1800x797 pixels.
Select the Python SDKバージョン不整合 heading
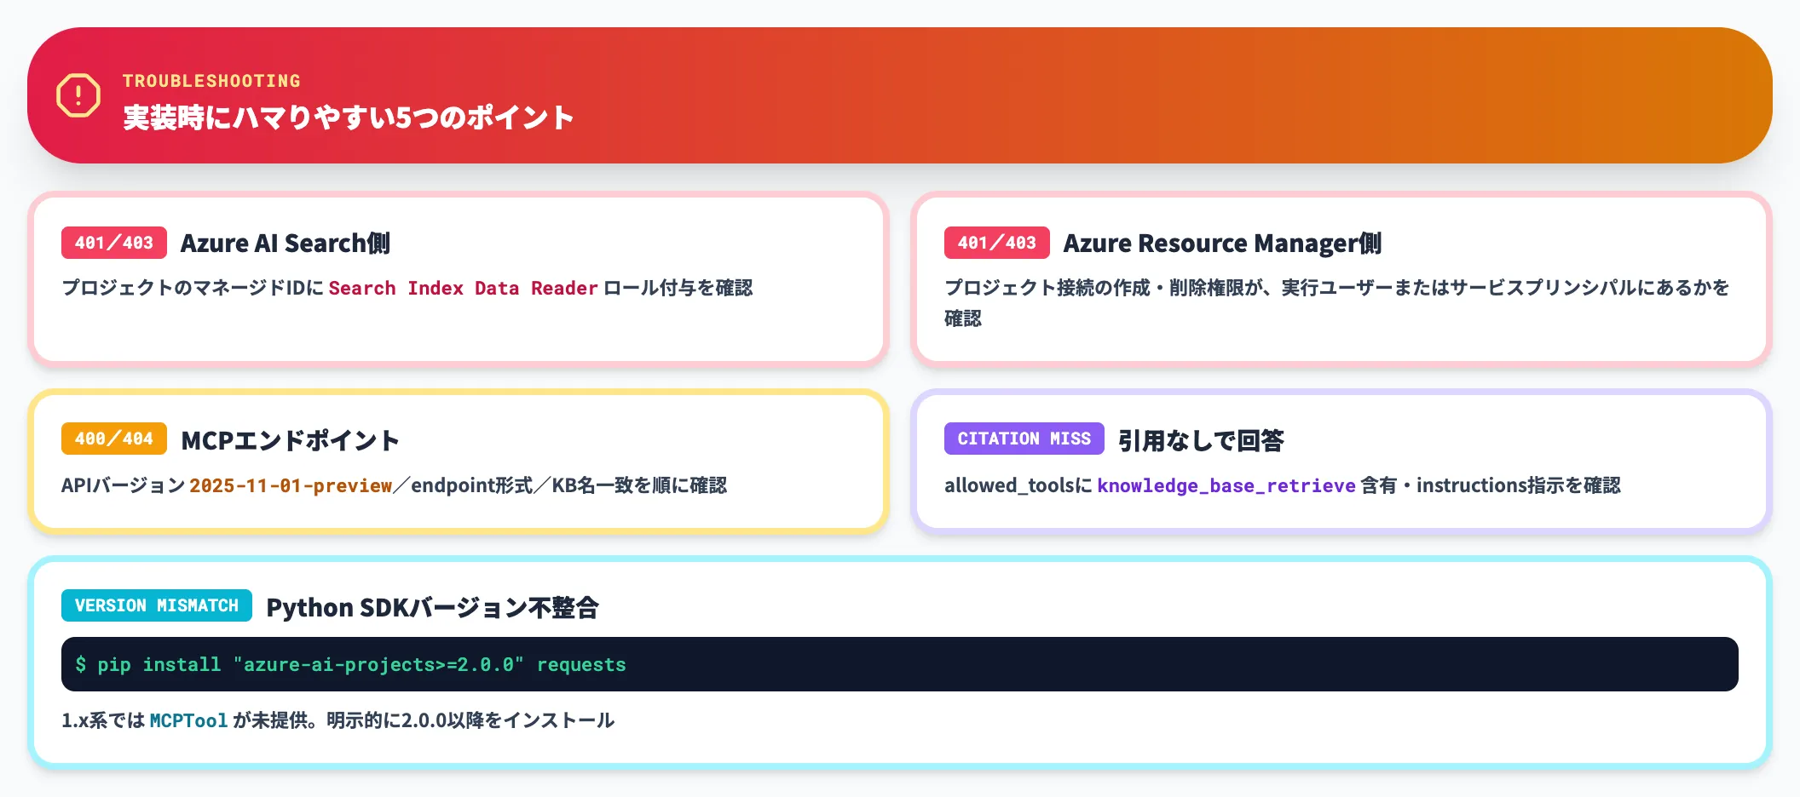[432, 608]
